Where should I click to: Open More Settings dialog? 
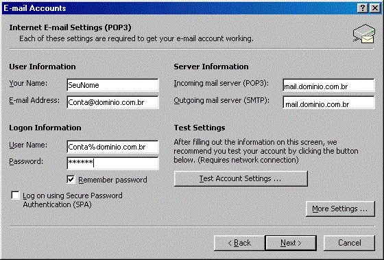click(340, 209)
